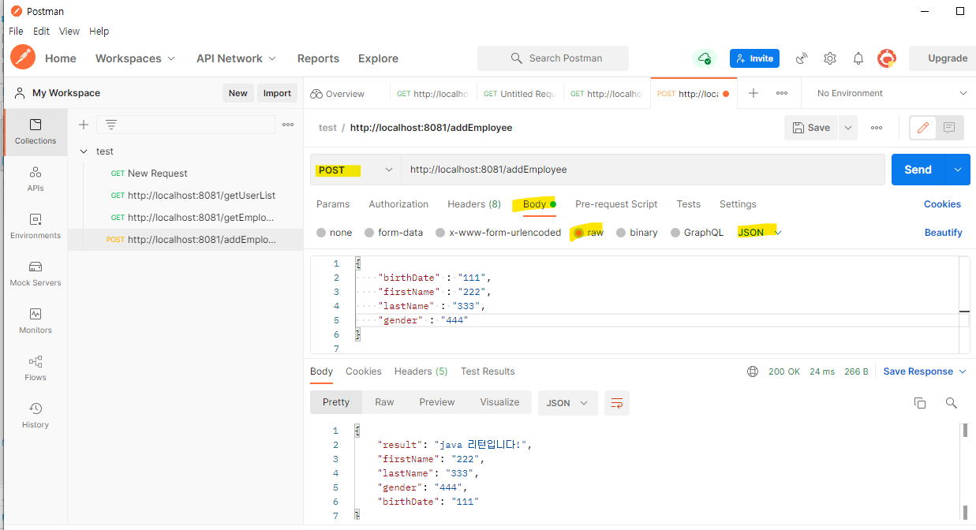Open the JSON body format dropdown
This screenshot has width=976, height=530.
pyautogui.click(x=759, y=233)
